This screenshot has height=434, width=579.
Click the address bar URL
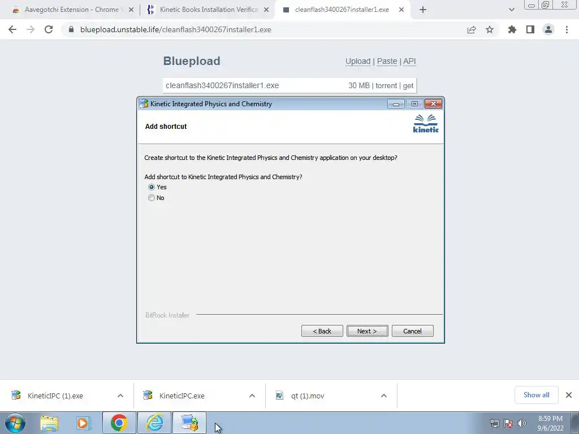coord(176,29)
